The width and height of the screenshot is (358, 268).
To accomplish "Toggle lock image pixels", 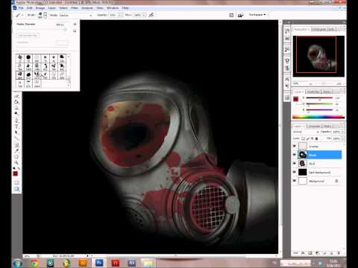I will point(308,138).
